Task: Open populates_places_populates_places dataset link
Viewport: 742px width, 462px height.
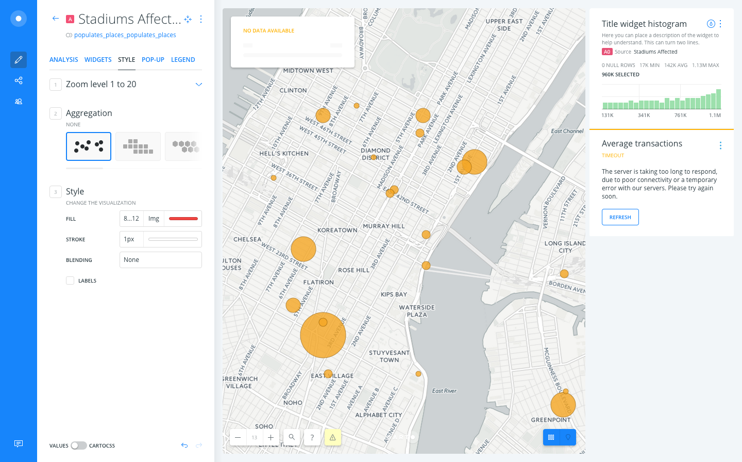Action: 125,35
